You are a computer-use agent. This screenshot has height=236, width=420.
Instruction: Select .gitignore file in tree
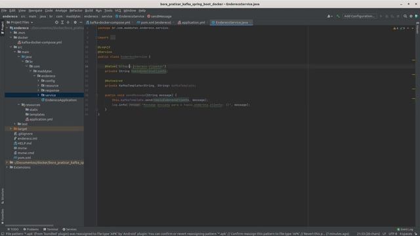tap(23, 134)
